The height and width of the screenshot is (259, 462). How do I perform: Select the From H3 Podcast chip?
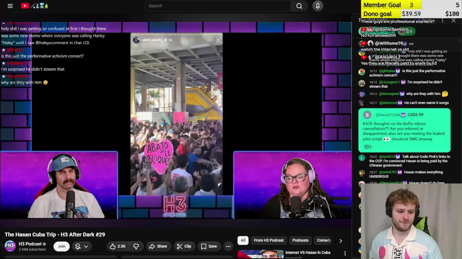pos(269,240)
